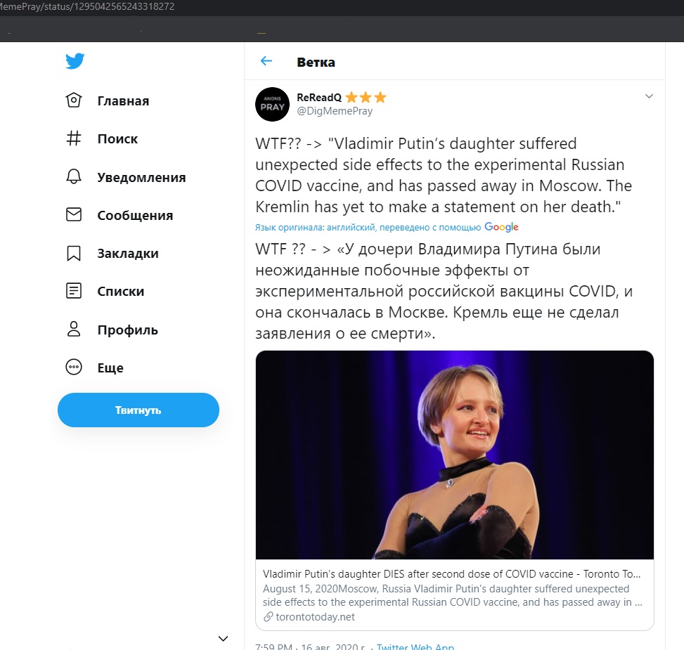The image size is (684, 650).
Task: Expand the Еще more options icon
Action: coord(74,367)
